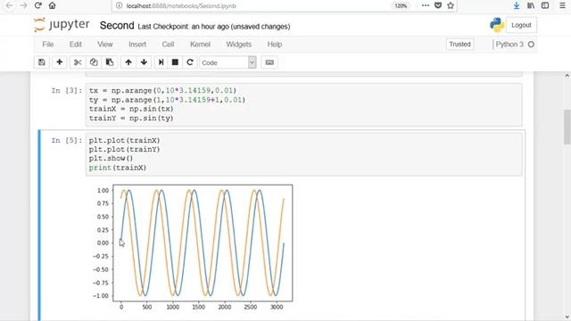
Task: Click the 120% zoom level badge
Action: click(401, 6)
